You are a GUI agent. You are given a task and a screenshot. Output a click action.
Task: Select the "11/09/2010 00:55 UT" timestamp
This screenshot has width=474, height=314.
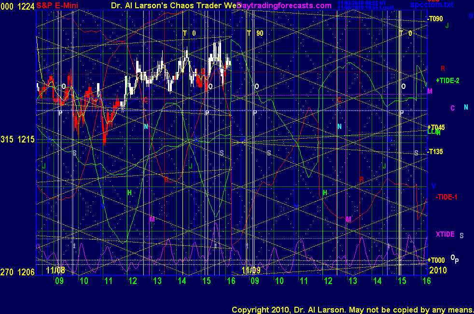pos(362,3)
